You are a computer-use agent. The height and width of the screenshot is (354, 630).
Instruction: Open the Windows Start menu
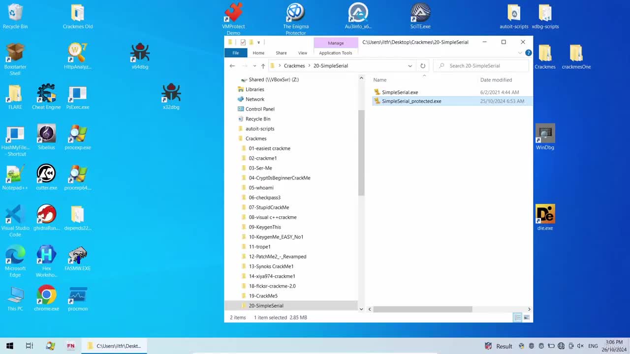coord(9,346)
